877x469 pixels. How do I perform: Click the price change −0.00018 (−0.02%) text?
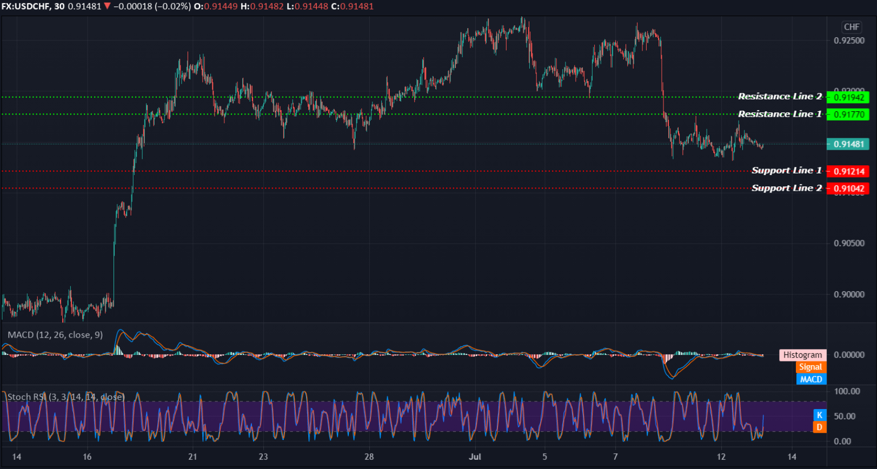coord(152,6)
